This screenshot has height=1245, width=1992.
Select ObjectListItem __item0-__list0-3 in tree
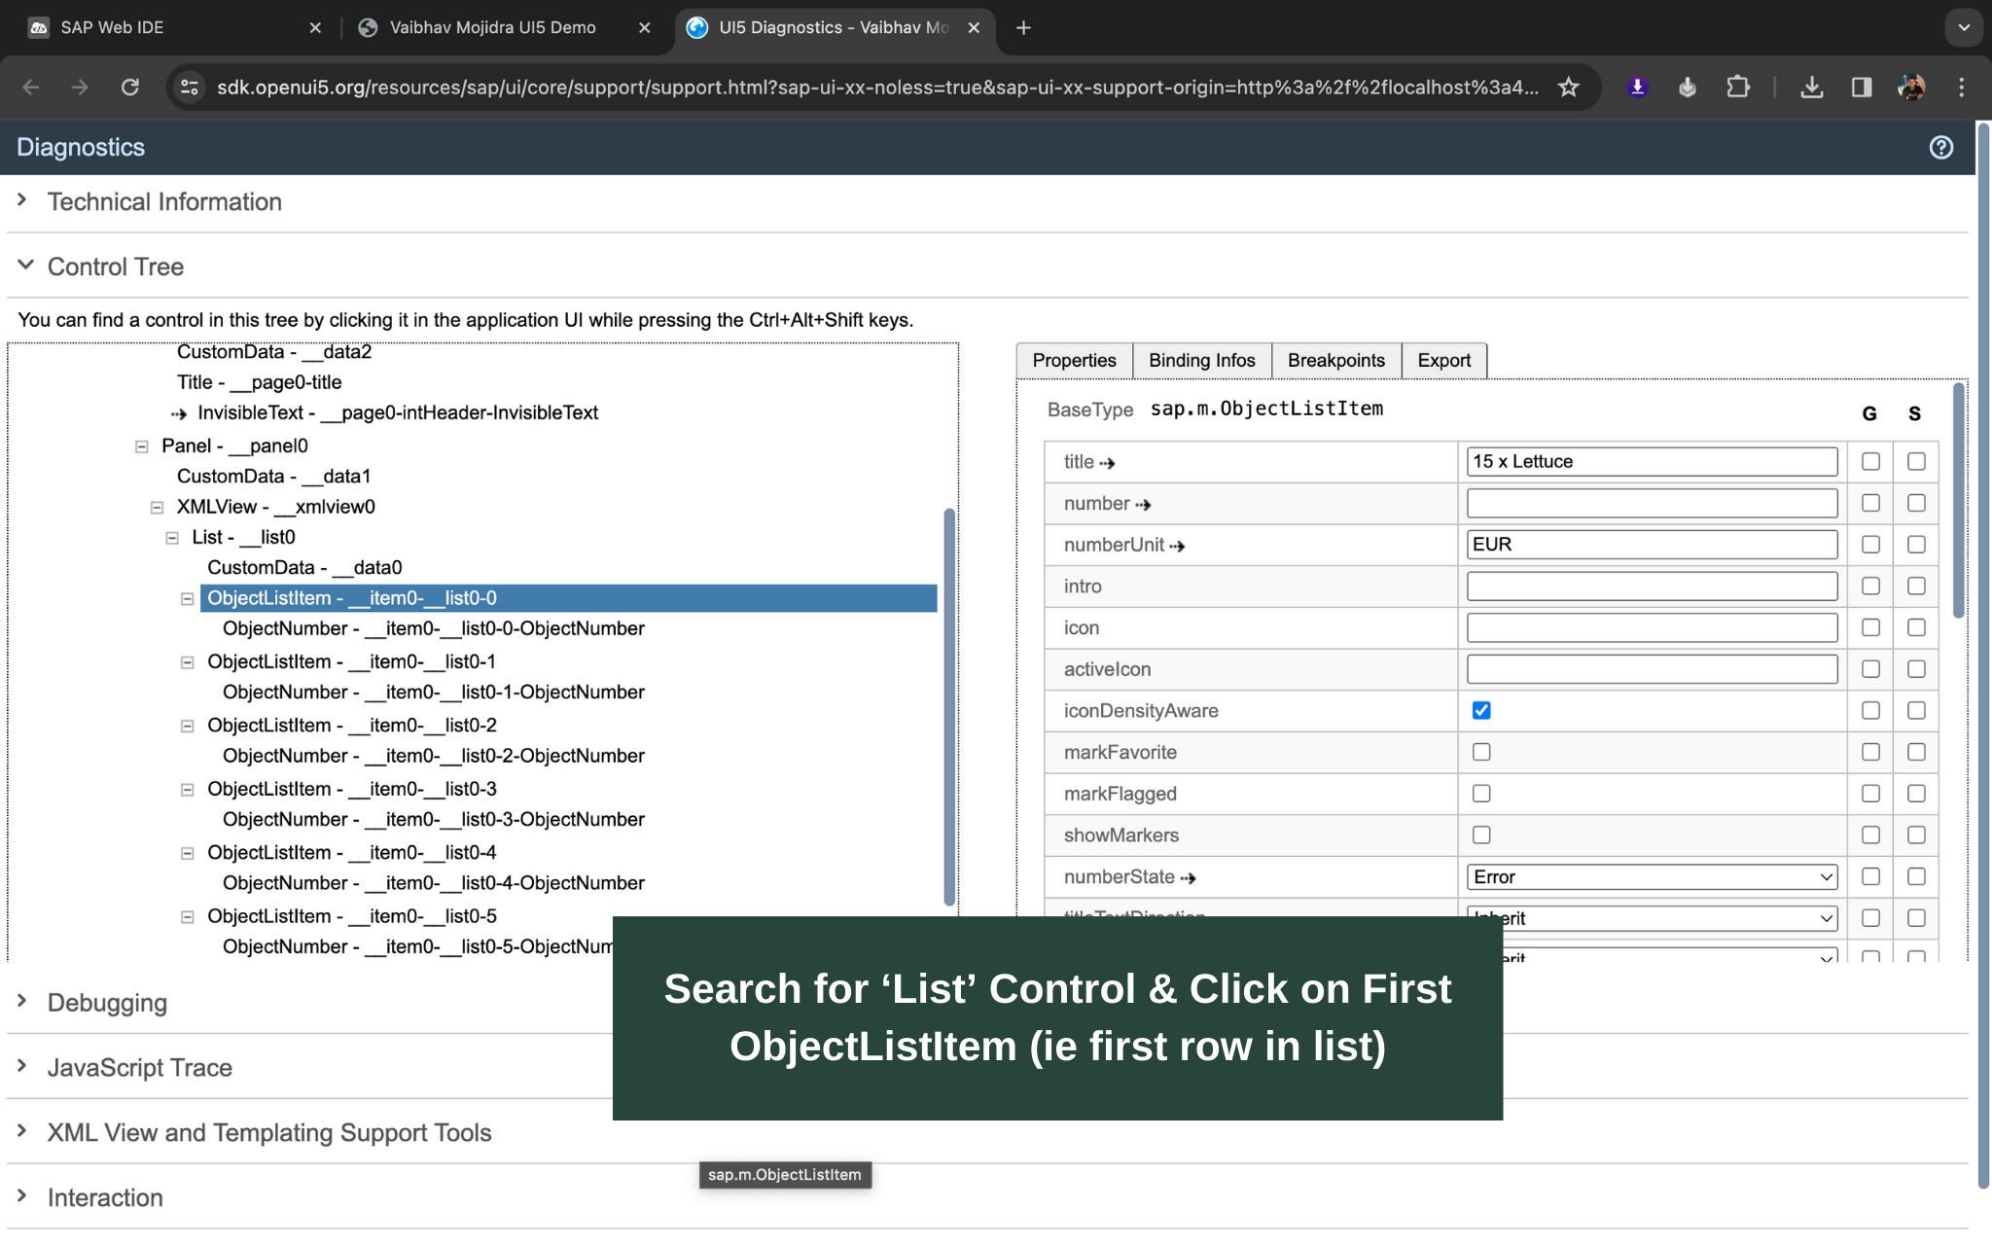click(351, 789)
